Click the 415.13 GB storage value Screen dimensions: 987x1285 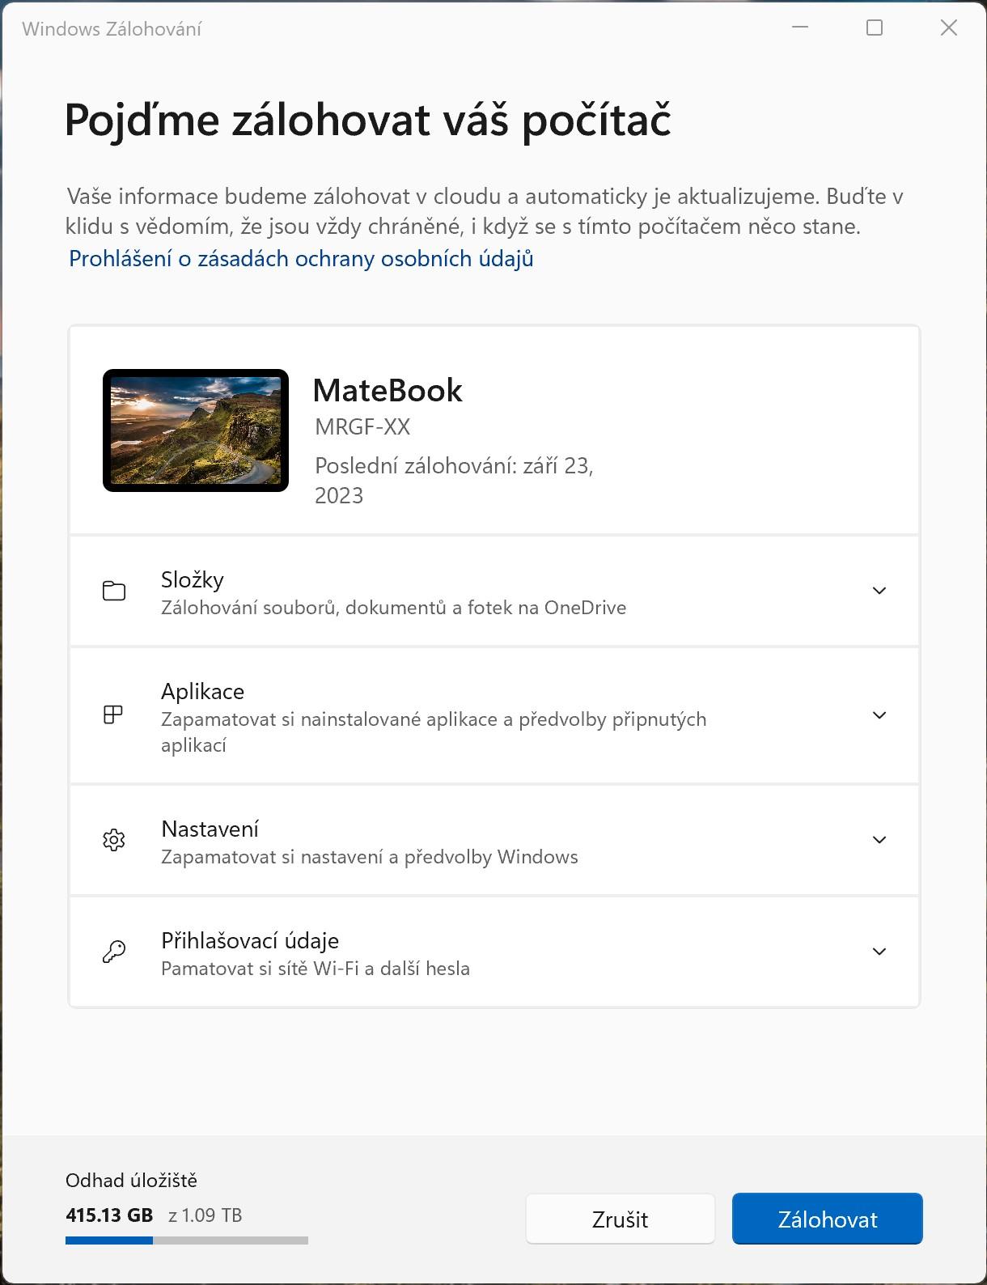[109, 1215]
